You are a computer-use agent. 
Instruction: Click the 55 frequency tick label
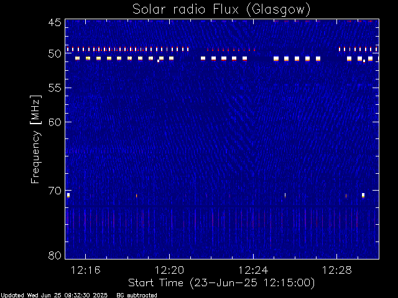[55, 88]
